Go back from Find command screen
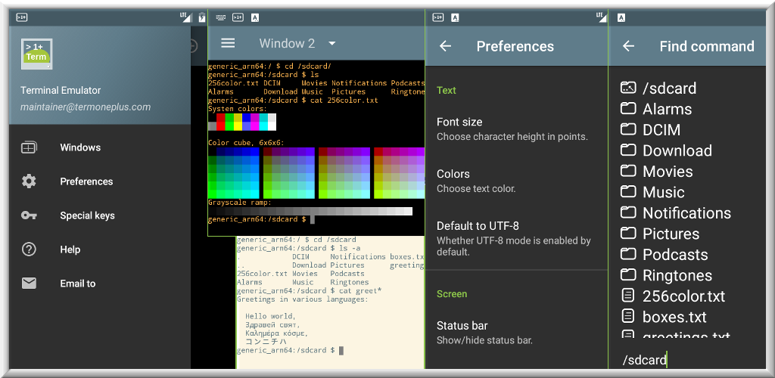This screenshot has height=378, width=775. [x=628, y=46]
